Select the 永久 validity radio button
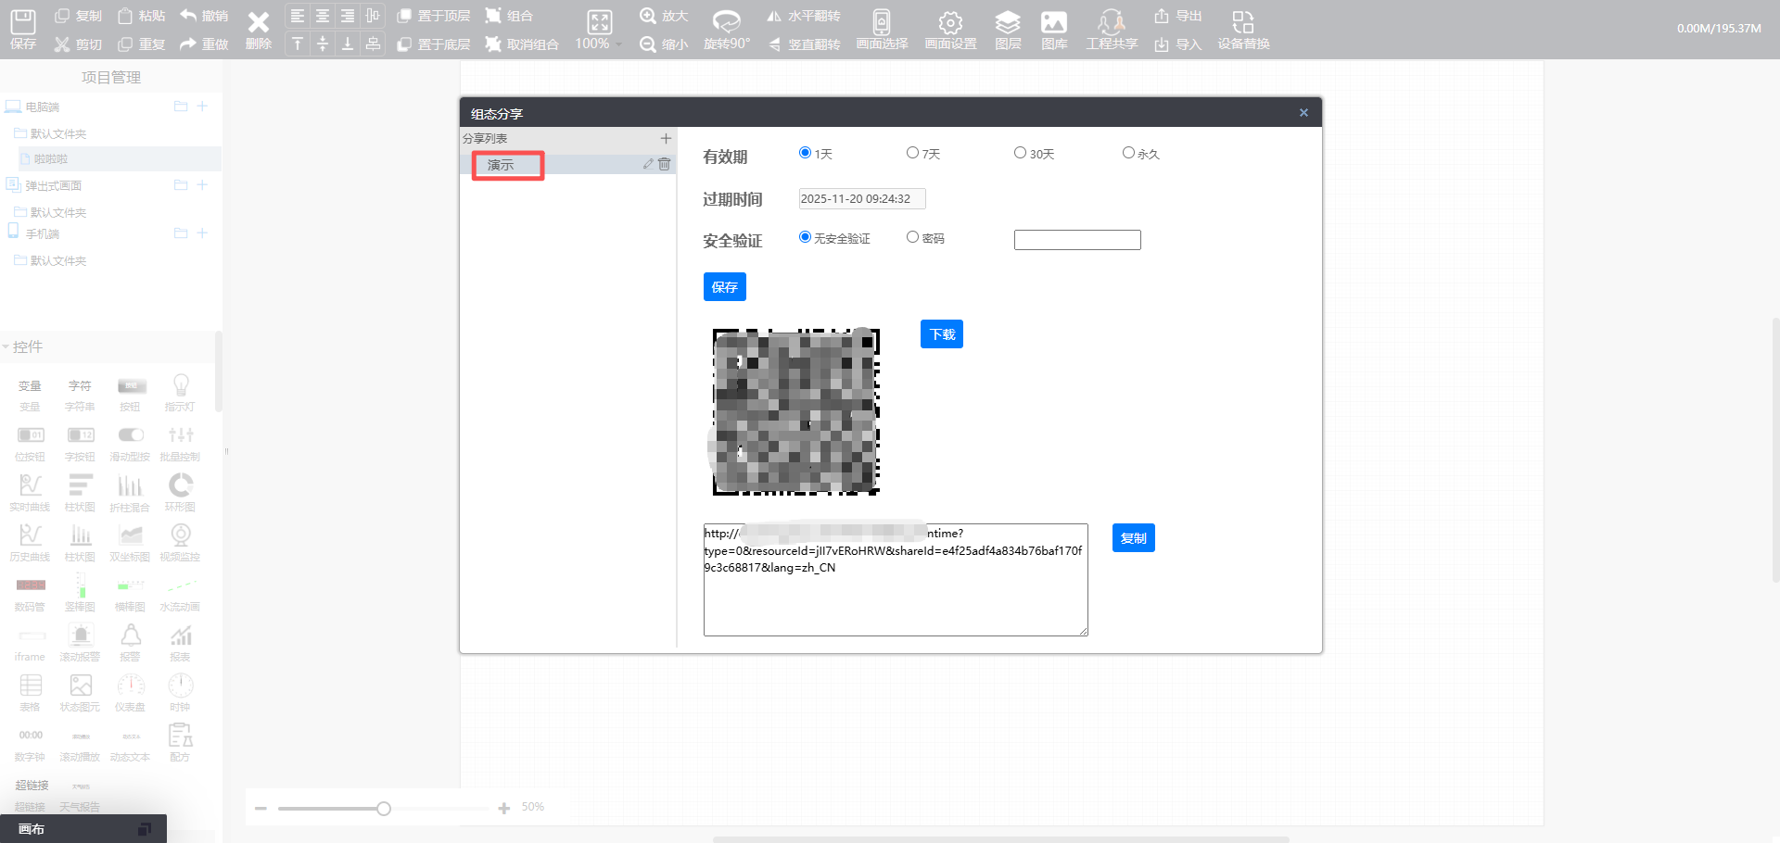This screenshot has height=843, width=1780. coord(1128,153)
